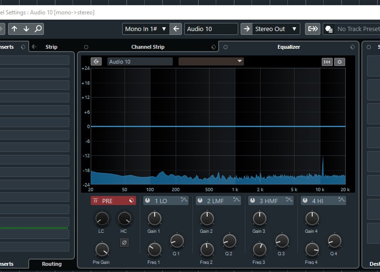Image resolution: width=380 pixels, height=272 pixels.
Task: Switch to the Strip tab
Action: pyautogui.click(x=52, y=47)
